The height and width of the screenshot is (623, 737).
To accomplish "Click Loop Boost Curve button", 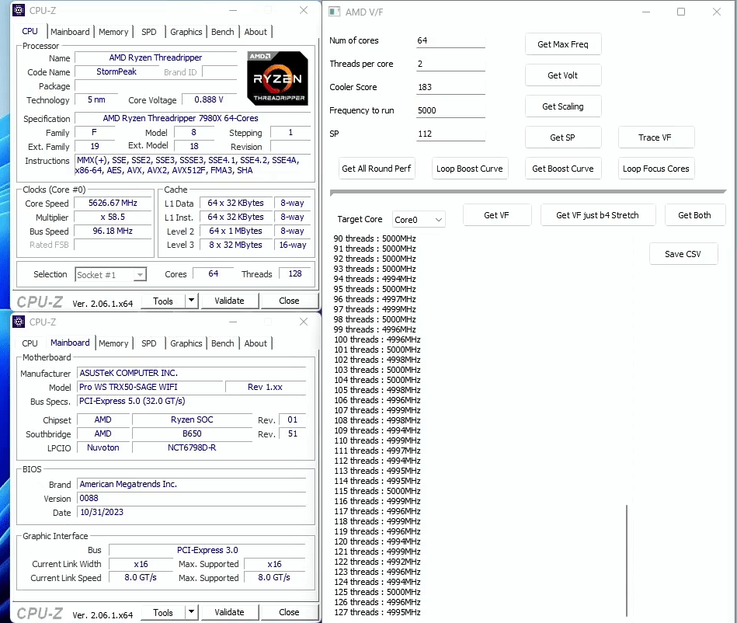I will point(470,169).
